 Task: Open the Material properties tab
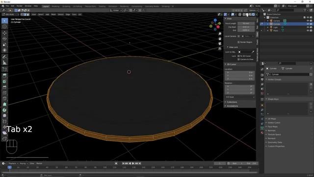[x=262, y=133]
